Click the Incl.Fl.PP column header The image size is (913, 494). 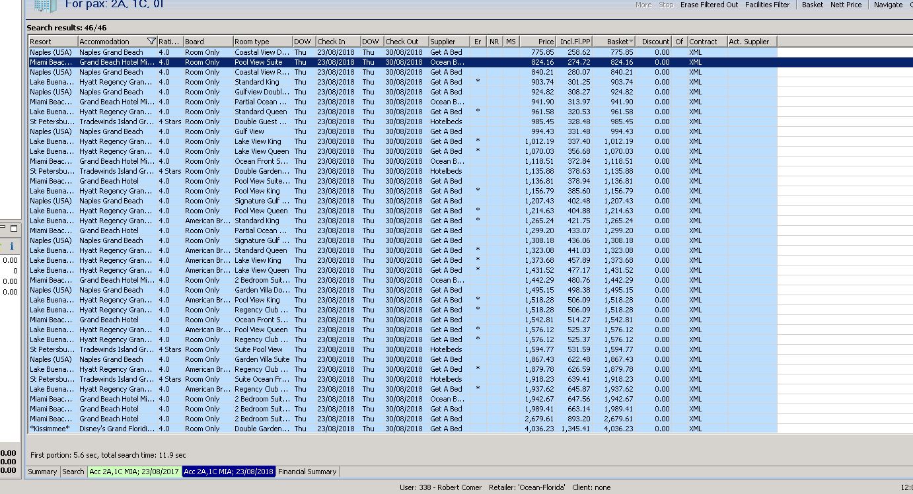tap(575, 42)
